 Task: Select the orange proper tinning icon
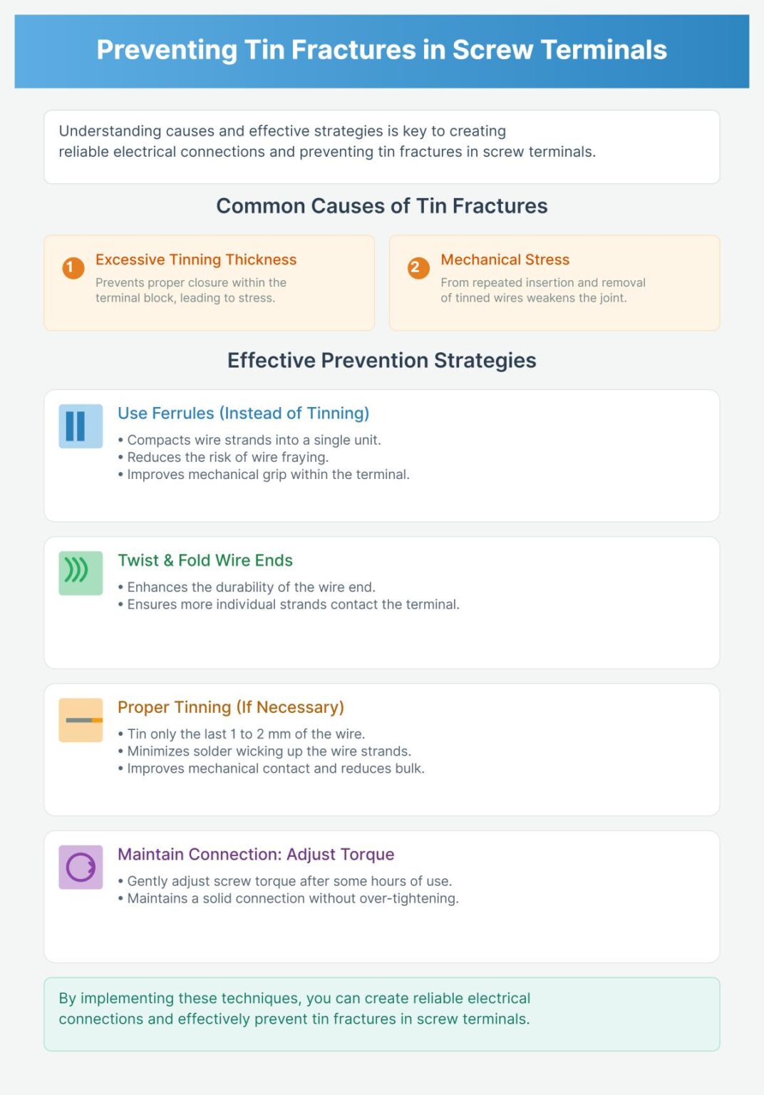point(81,720)
